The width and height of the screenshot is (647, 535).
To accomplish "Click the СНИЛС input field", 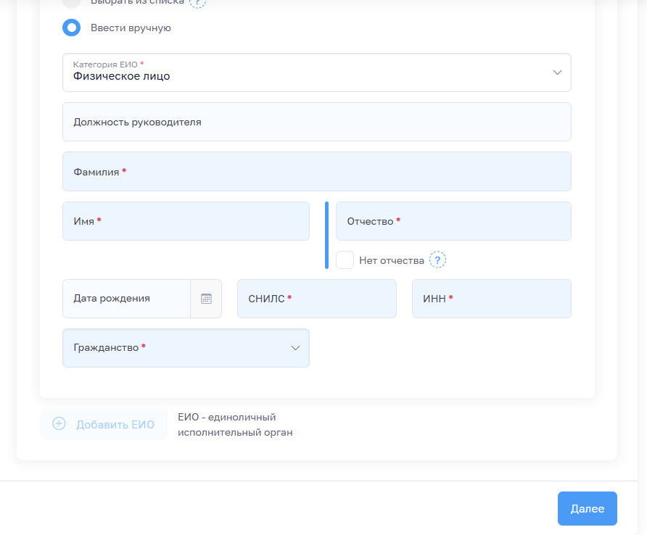I will [x=316, y=299].
